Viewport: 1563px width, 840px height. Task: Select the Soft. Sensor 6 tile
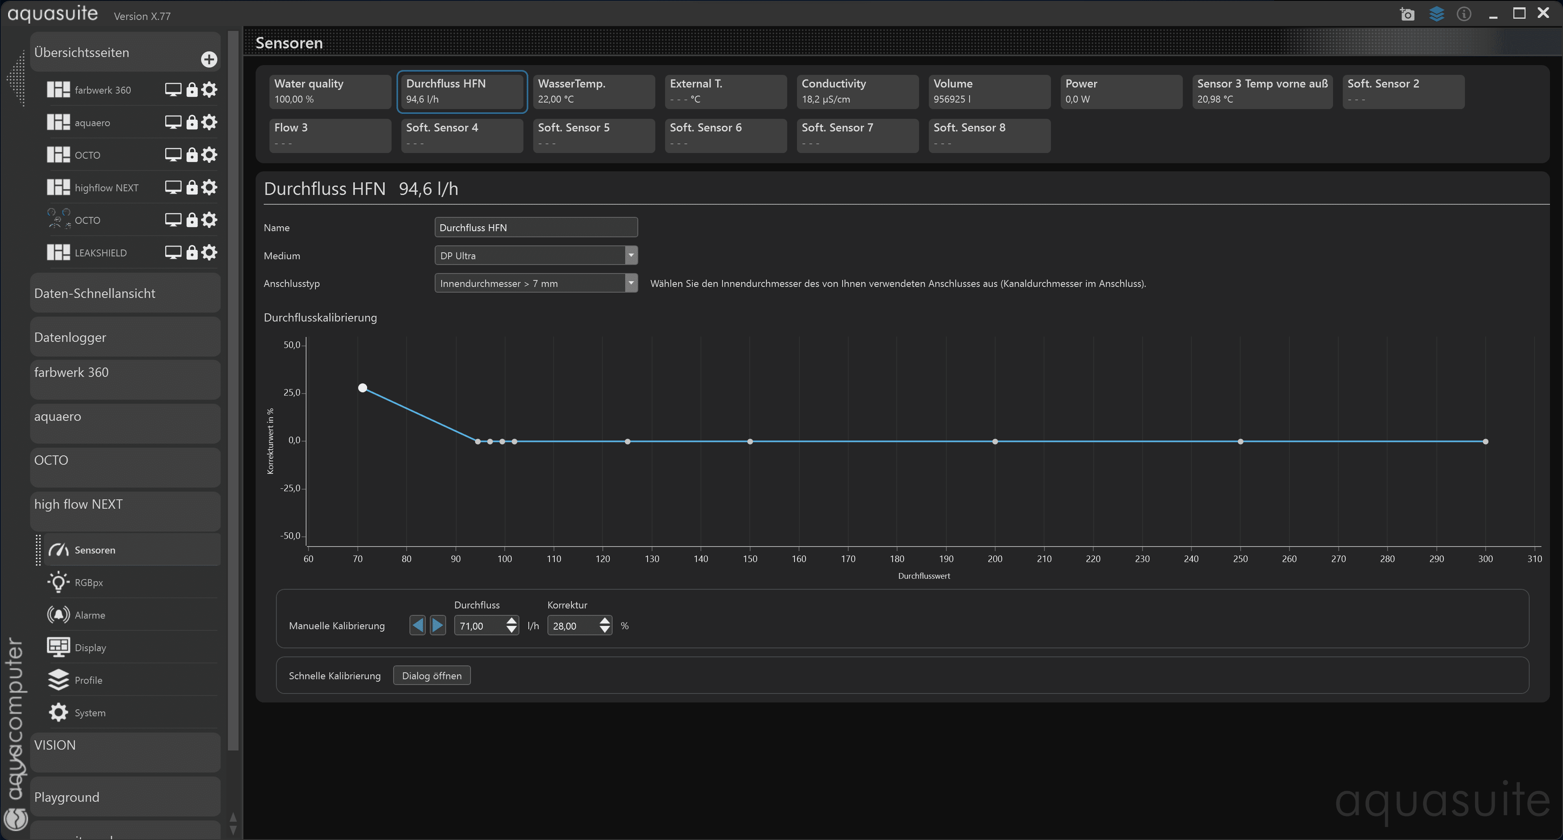726,136
